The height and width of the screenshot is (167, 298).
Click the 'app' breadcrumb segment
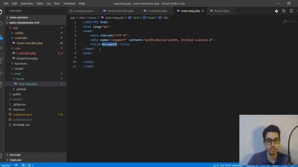point(73,18)
